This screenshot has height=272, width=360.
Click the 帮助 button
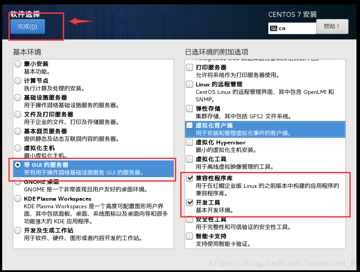coord(332,27)
